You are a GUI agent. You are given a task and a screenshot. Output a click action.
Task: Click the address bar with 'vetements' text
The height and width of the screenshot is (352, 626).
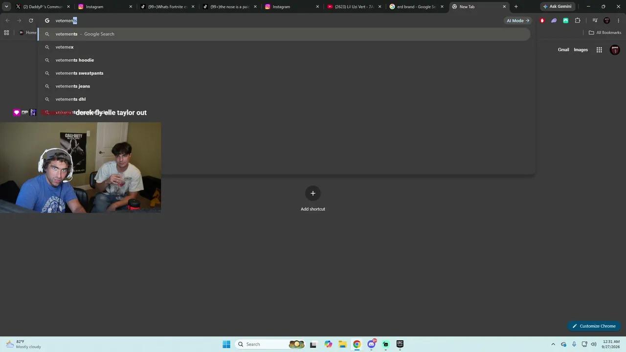tap(274, 21)
